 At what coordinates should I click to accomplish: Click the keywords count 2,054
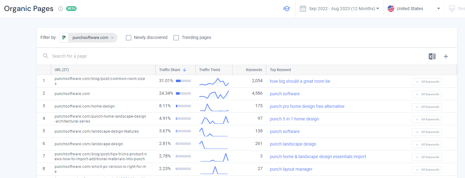(x=257, y=81)
